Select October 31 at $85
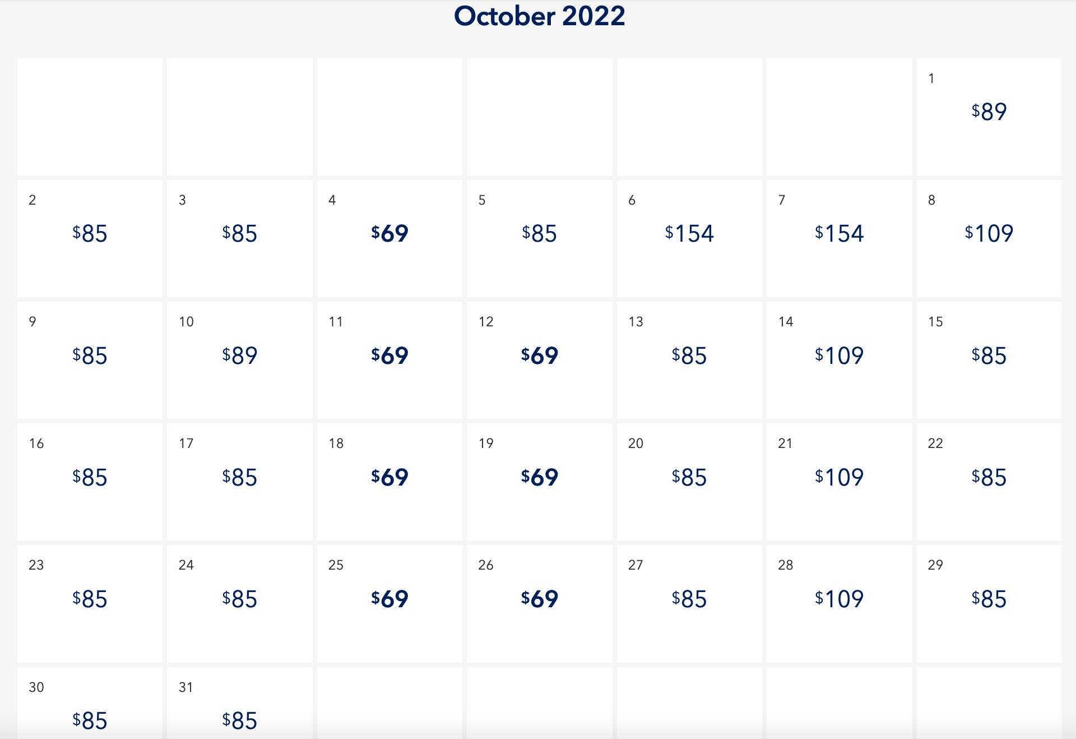The image size is (1076, 739). tap(239, 720)
